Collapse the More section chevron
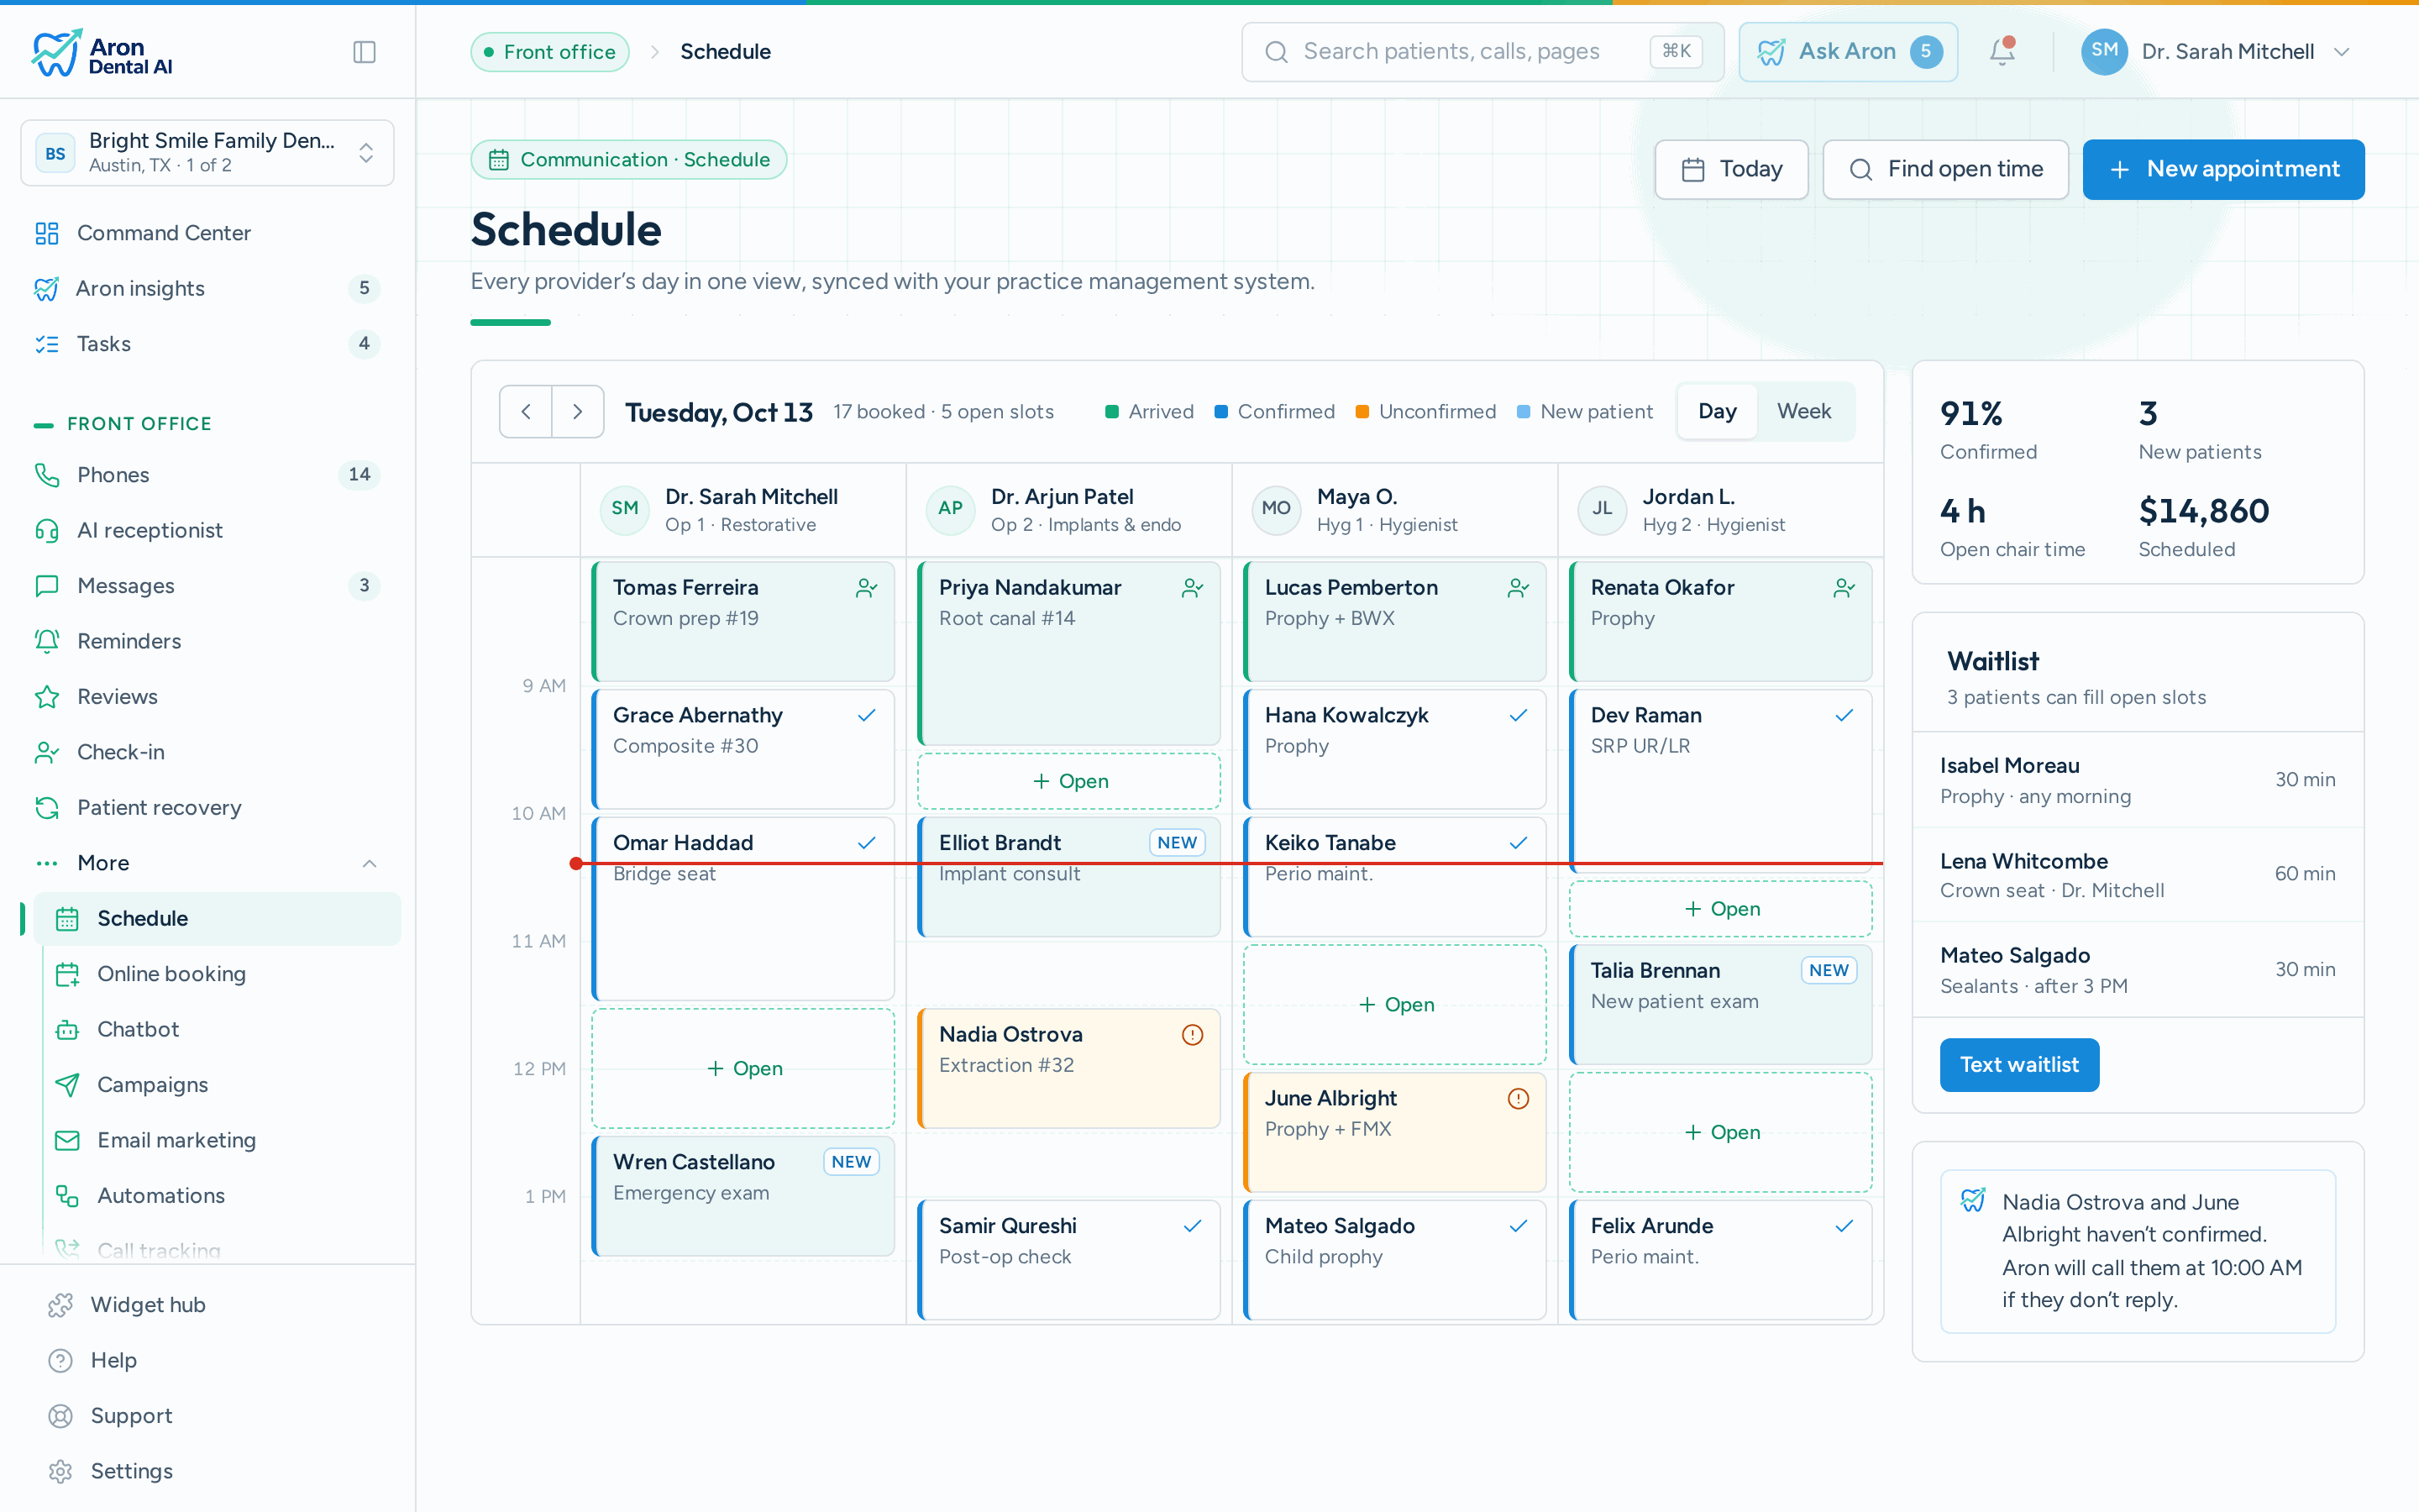Screen dimensions: 2419x1512 [369, 864]
